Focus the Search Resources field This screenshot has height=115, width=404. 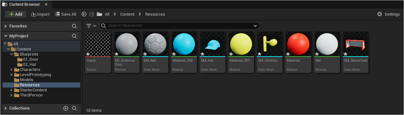pyautogui.click(x=180, y=26)
